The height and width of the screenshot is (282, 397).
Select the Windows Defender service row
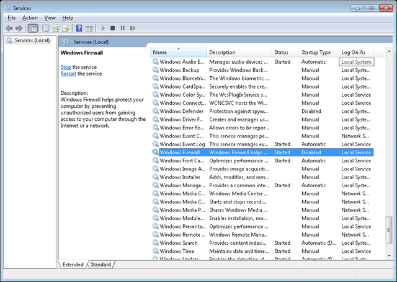tap(181, 111)
